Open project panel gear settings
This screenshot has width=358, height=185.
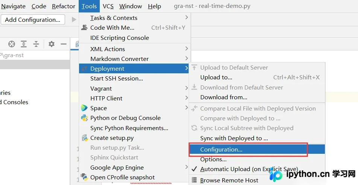pos(52,44)
